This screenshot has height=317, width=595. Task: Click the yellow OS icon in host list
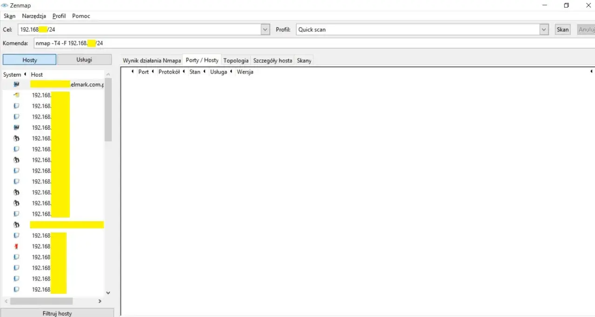point(16,95)
